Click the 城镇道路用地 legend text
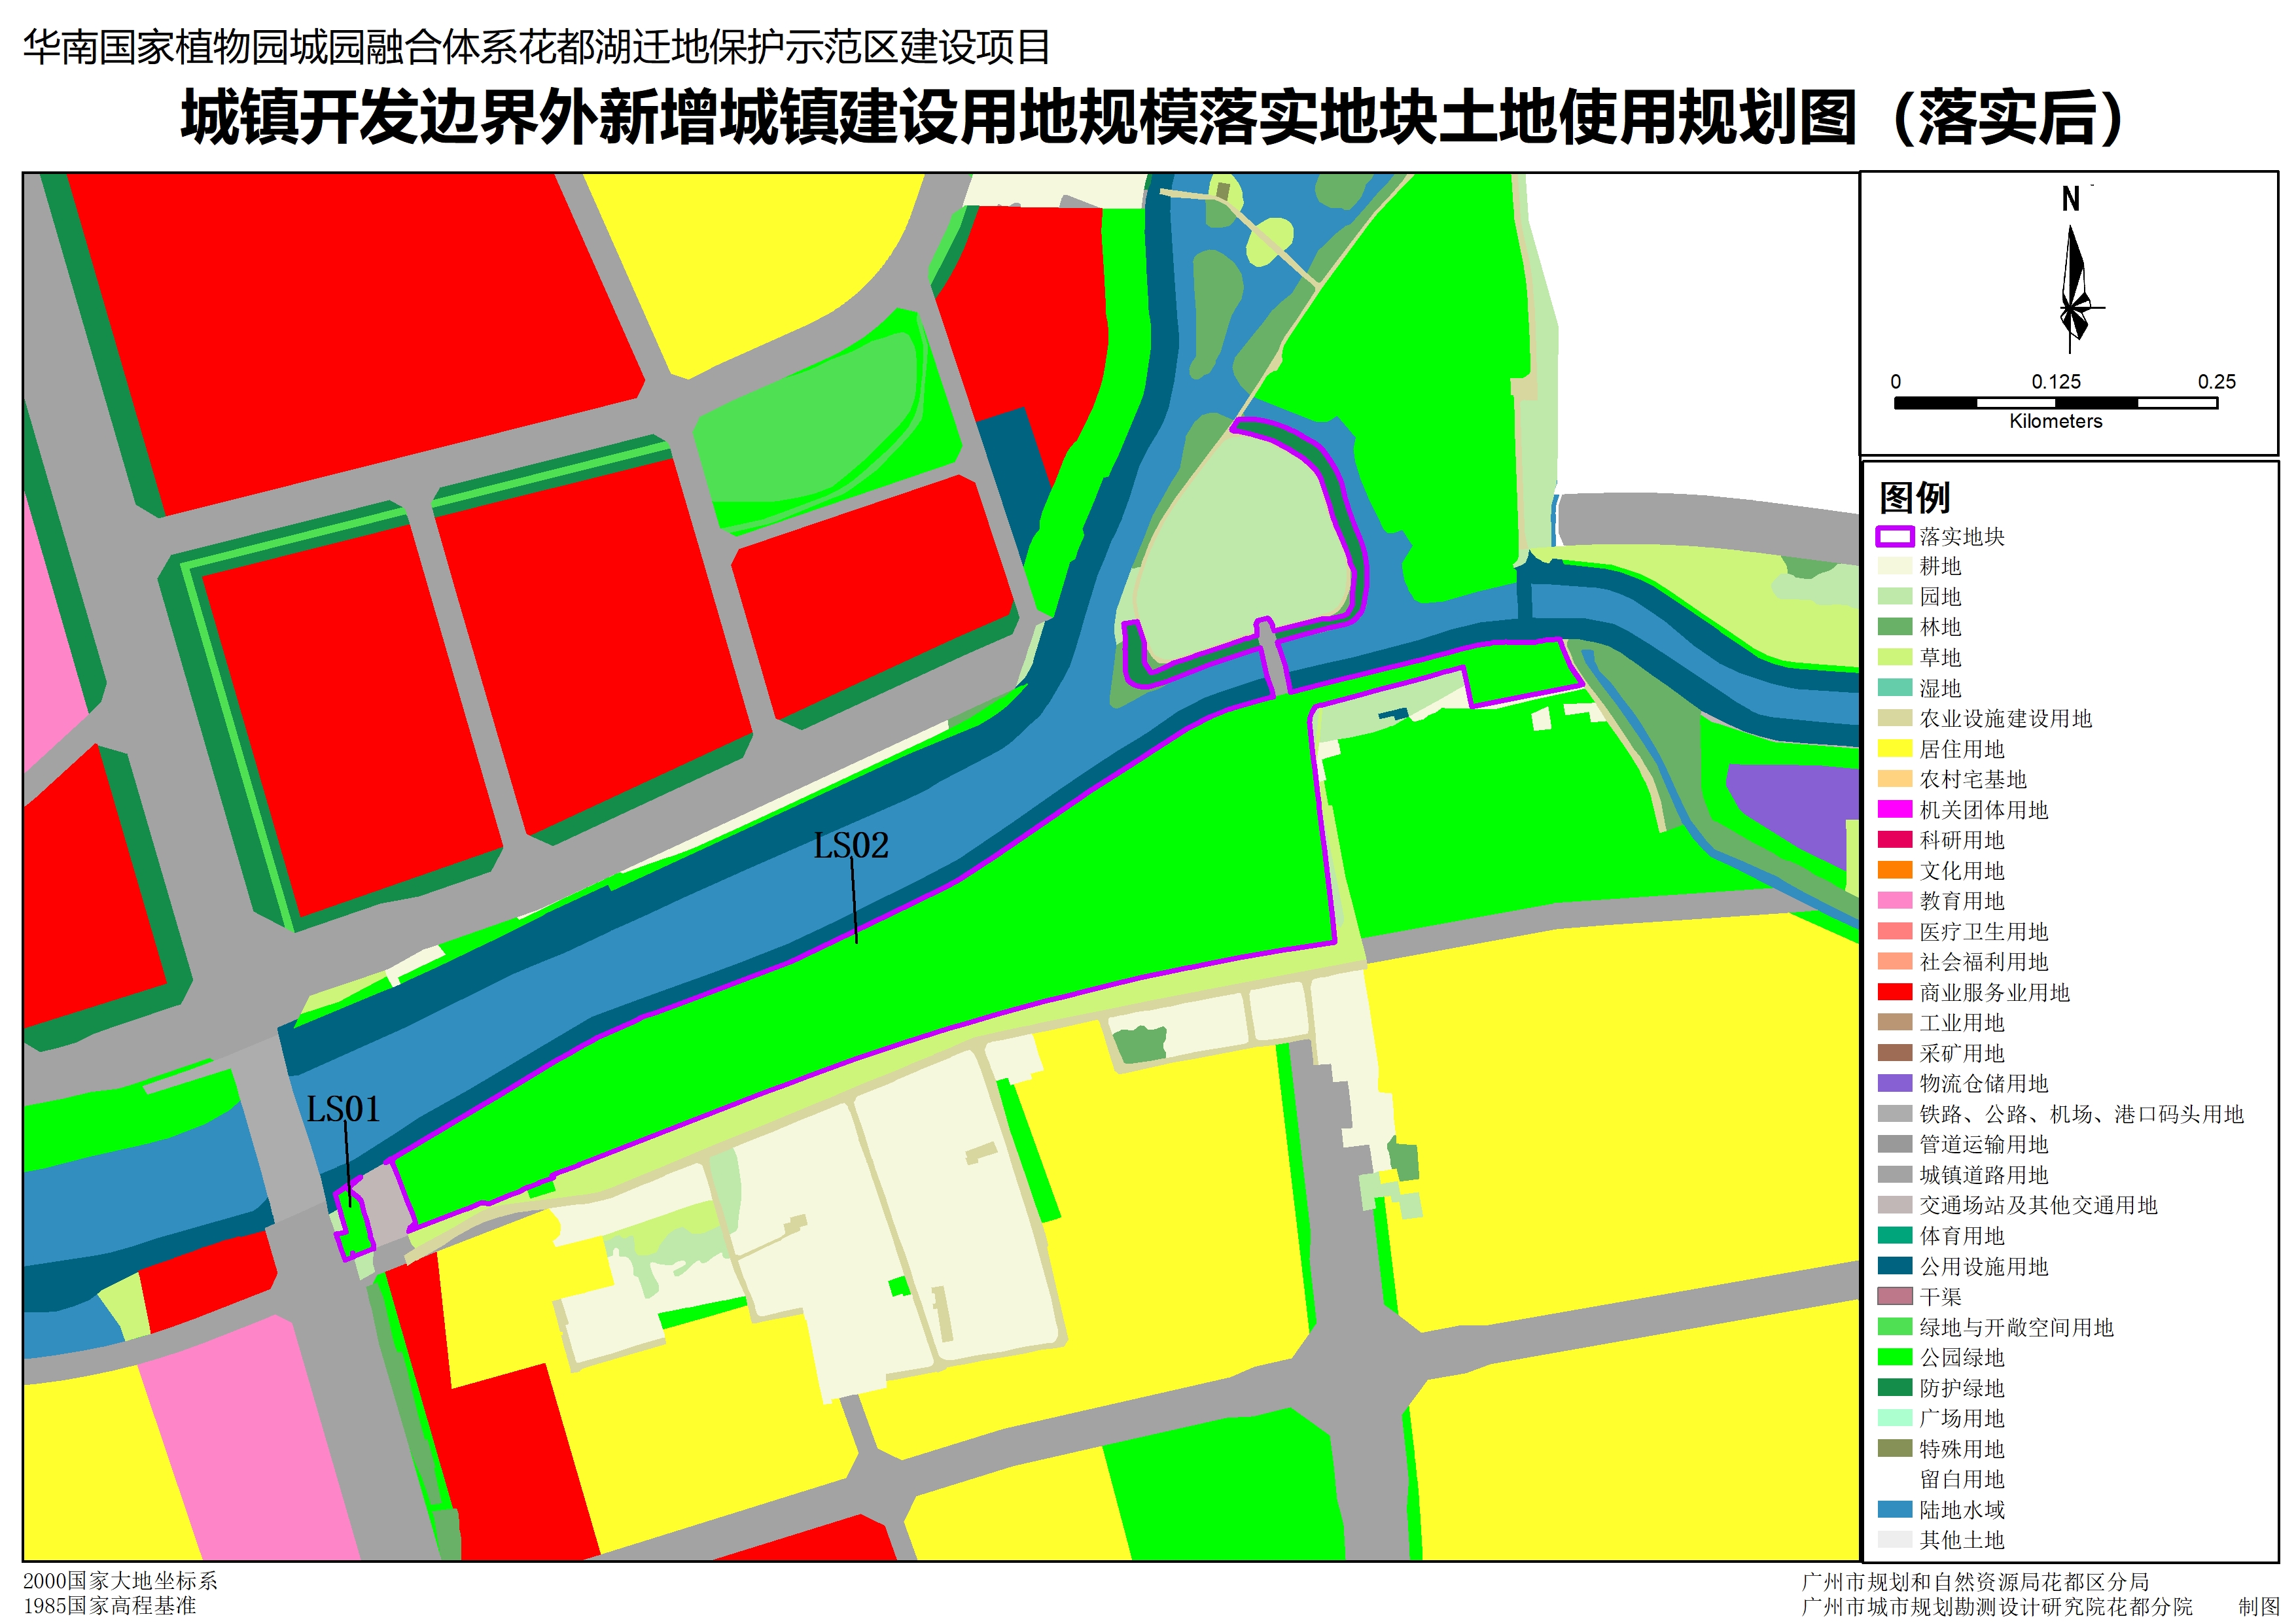2296x1623 pixels. pyautogui.click(x=1983, y=1175)
